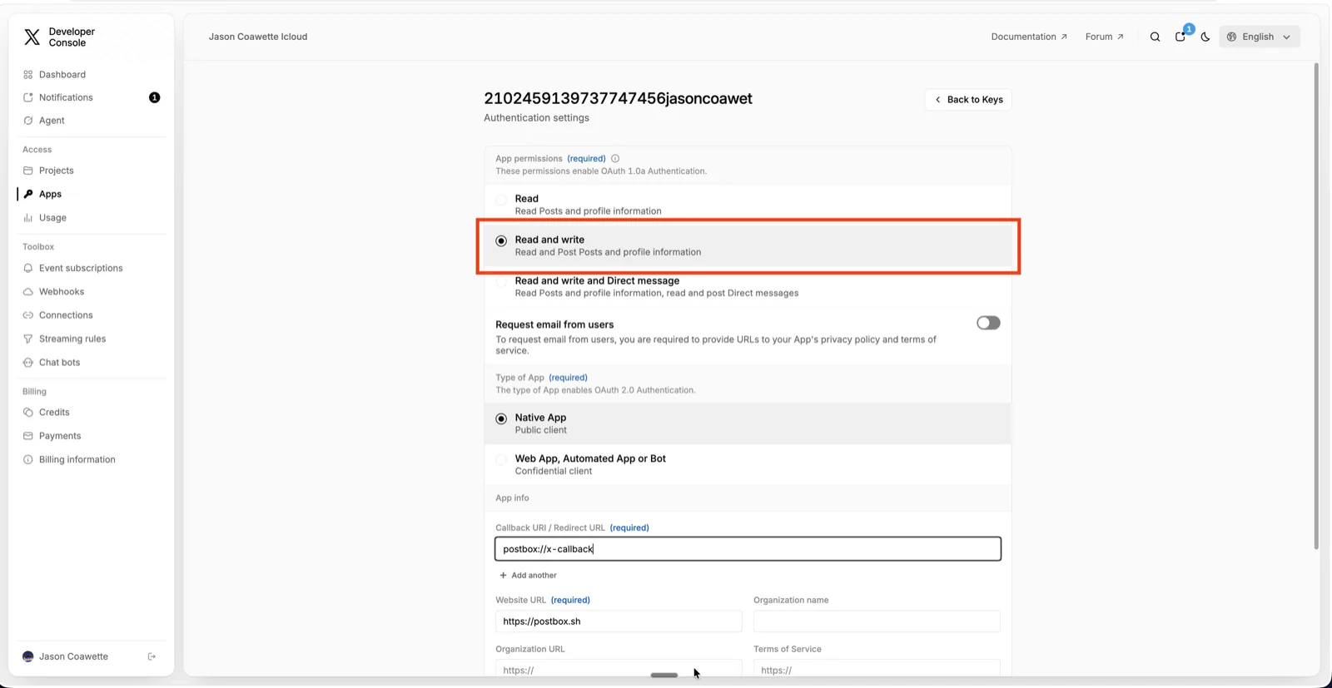
Task: Open the Dashboard menu item
Action: point(62,75)
